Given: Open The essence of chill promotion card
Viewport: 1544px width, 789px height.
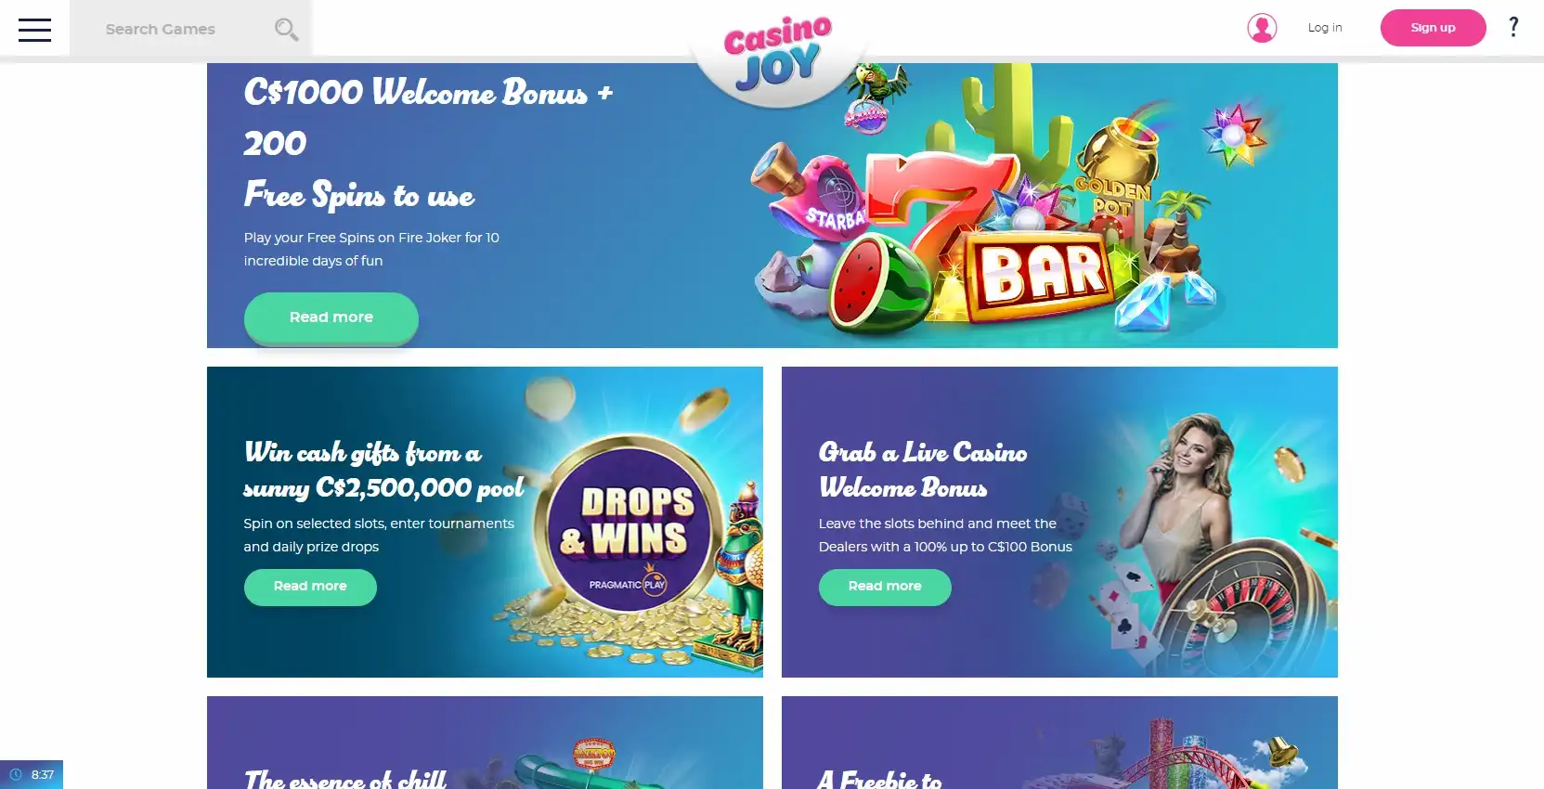Looking at the screenshot, I should (485, 743).
